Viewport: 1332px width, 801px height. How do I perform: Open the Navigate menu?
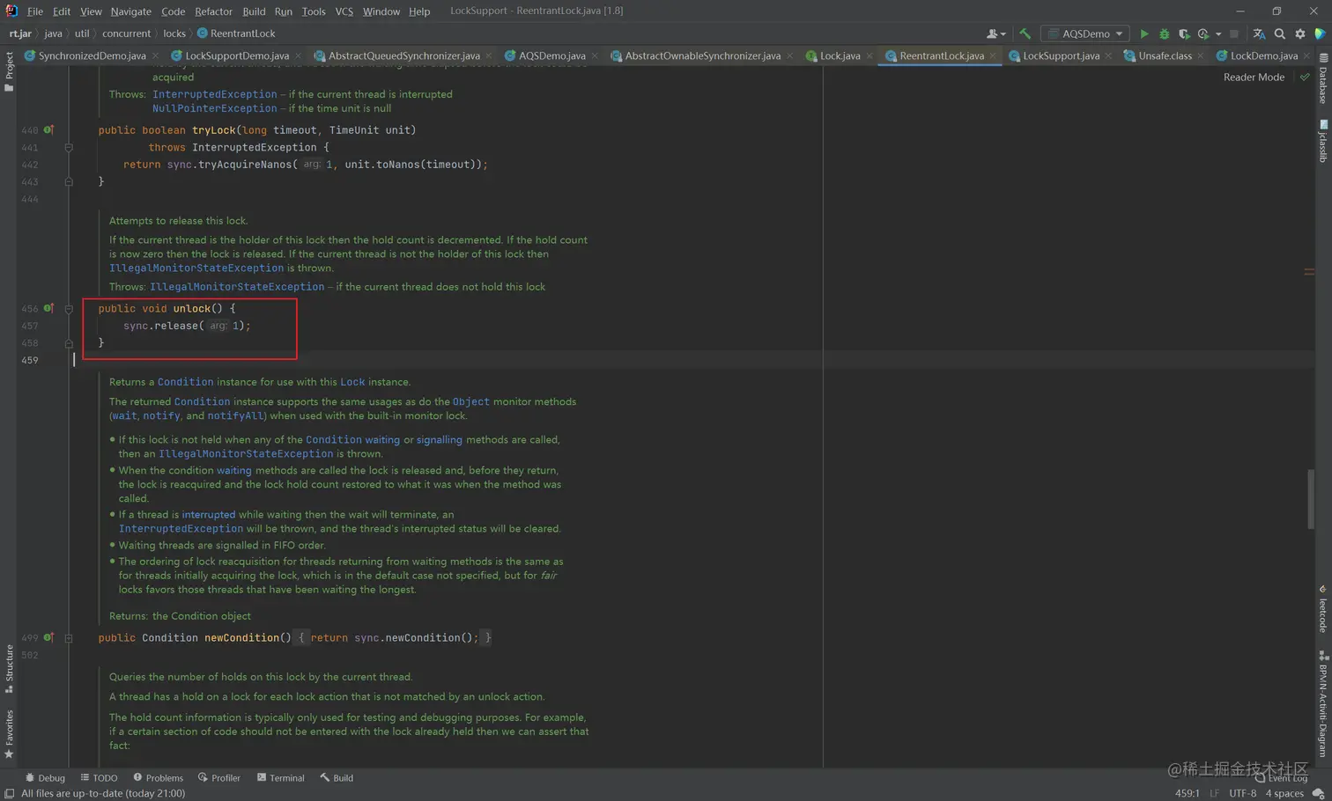coord(130,11)
